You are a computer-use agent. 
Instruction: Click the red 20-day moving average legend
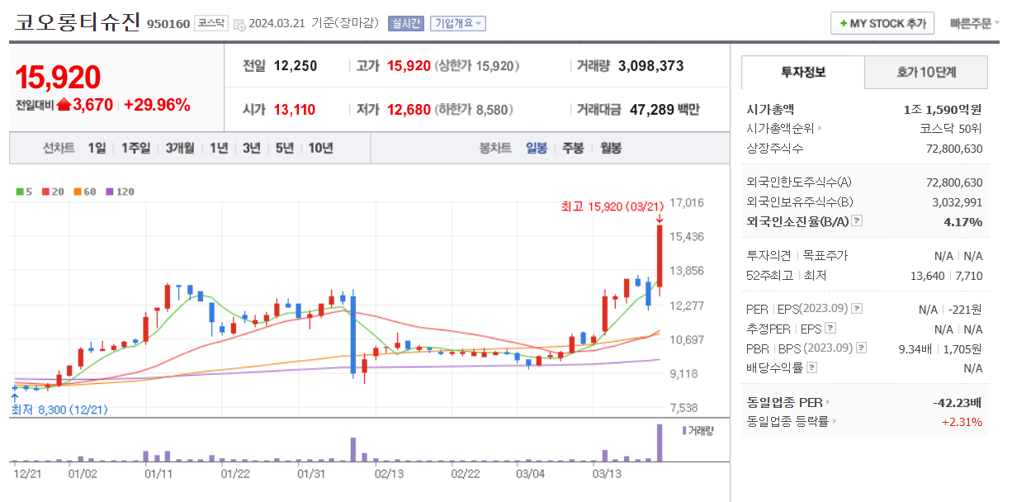click(53, 192)
